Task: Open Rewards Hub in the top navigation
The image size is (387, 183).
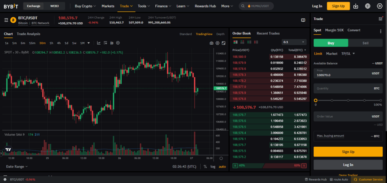Action: click(x=205, y=6)
